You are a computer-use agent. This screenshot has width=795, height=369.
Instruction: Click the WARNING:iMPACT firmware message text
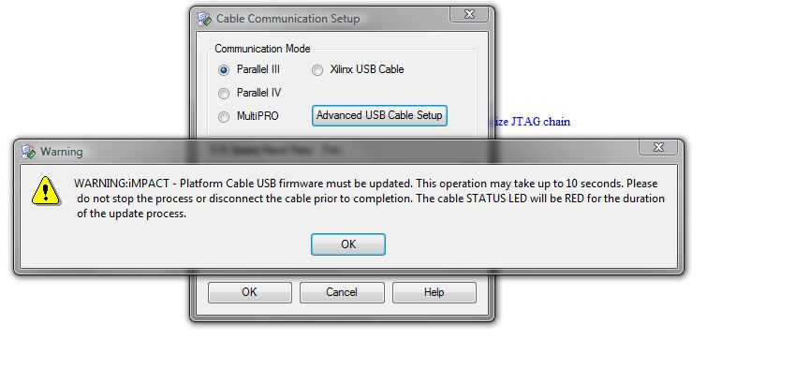(369, 199)
